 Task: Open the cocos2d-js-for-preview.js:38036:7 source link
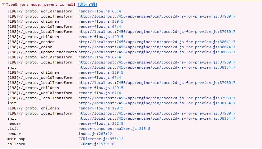(x=157, y=52)
